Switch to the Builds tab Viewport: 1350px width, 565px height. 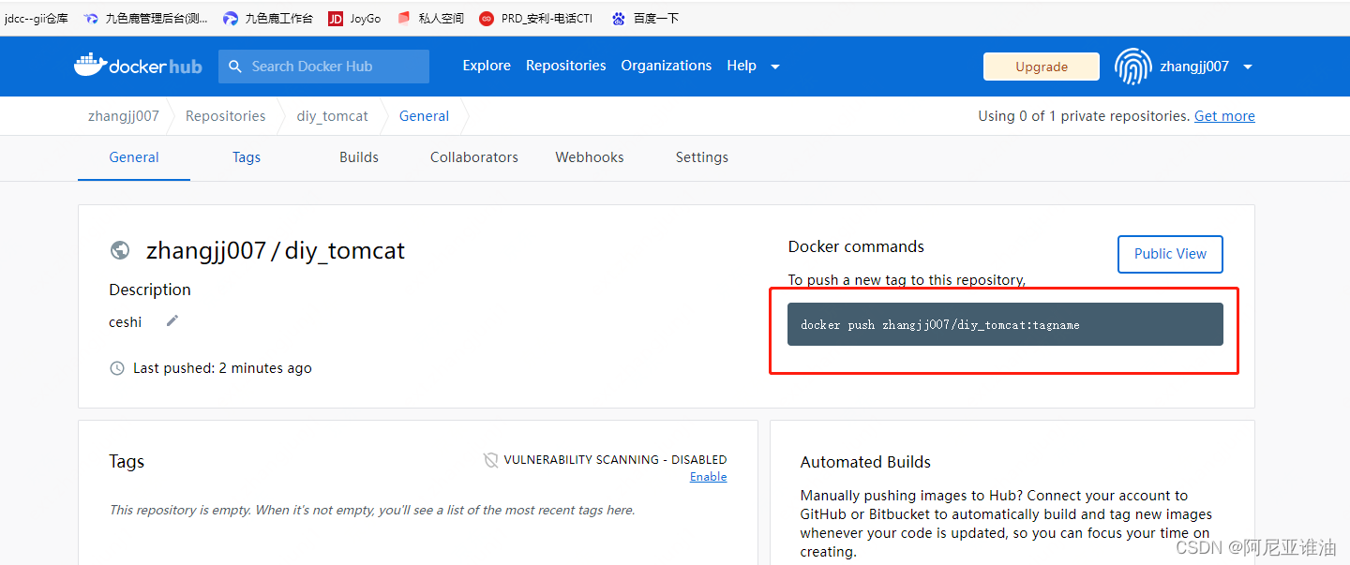tap(359, 157)
